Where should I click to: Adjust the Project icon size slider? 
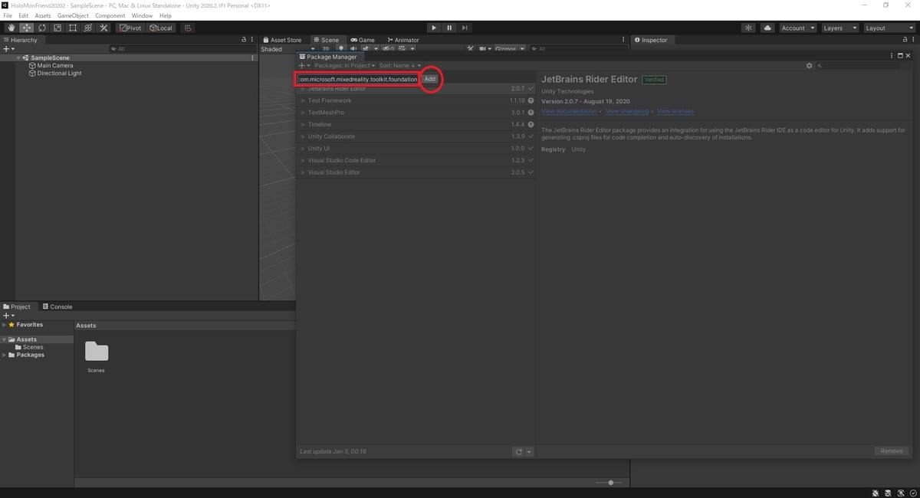pos(611,483)
